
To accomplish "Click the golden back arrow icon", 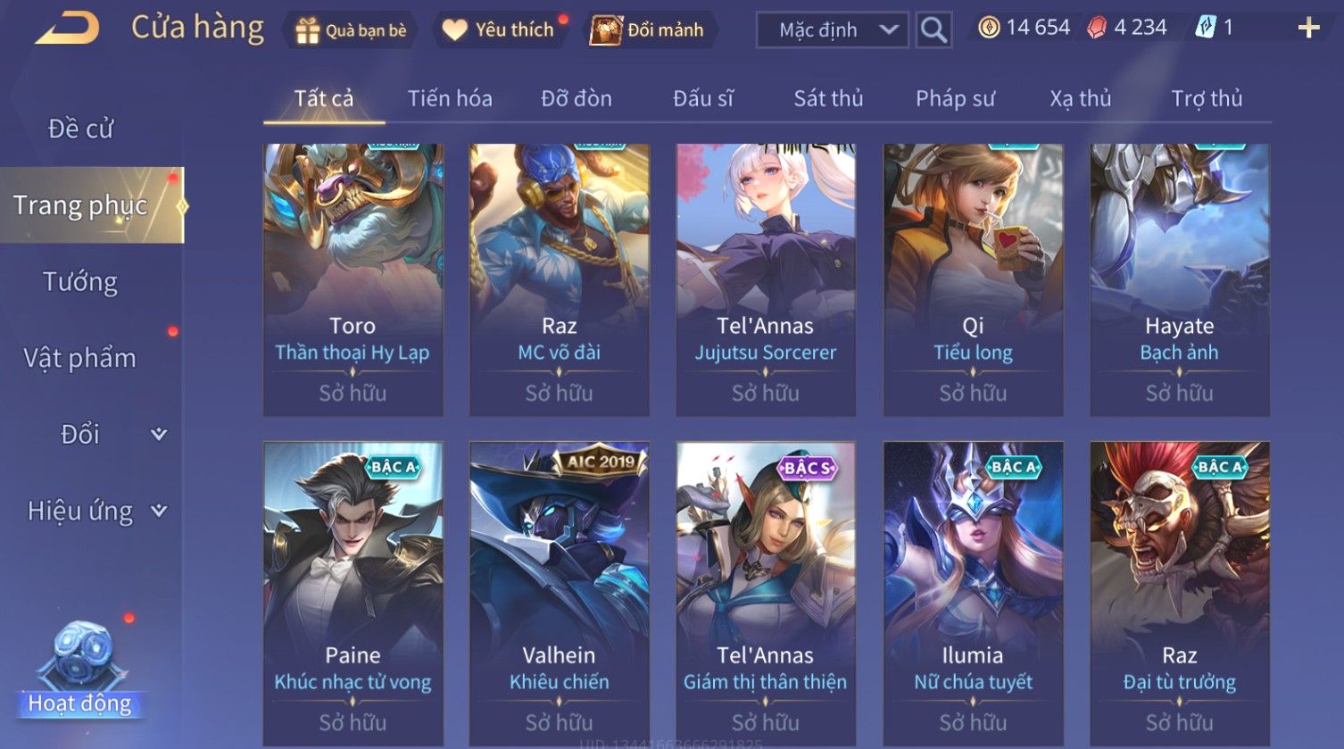I will (68, 29).
